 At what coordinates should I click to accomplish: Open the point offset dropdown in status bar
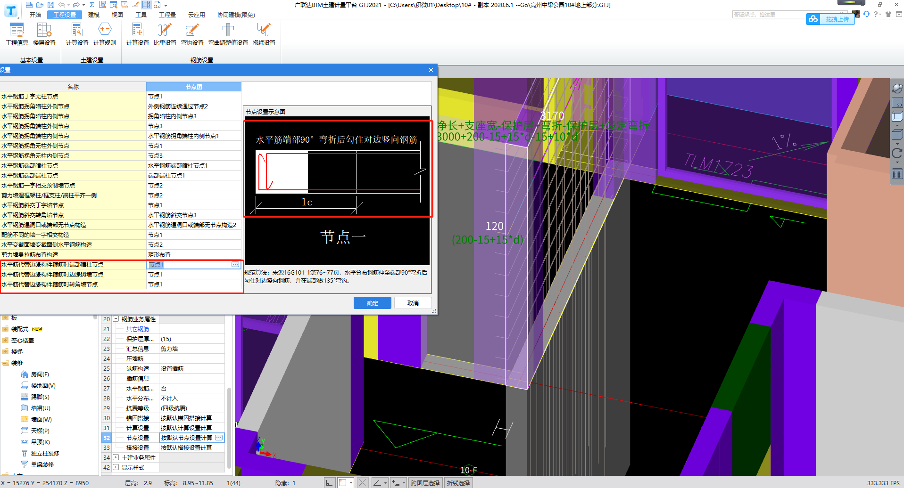point(404,483)
